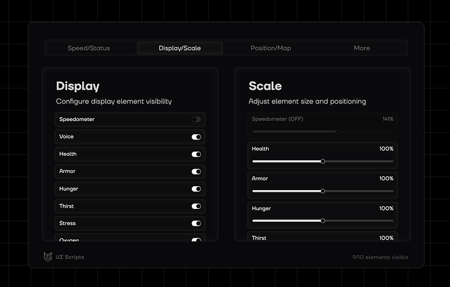Click the UZ Scripts footer text

[x=70, y=257]
